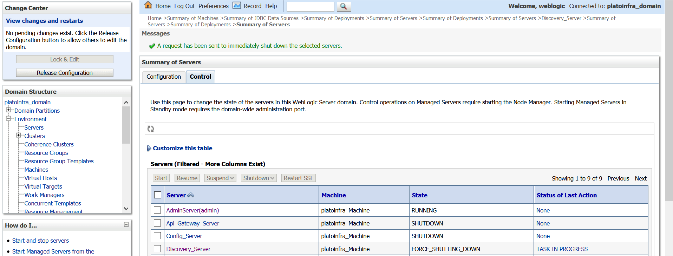Open View changes and restarts link
Screen dimensions: 673x256
45,21
